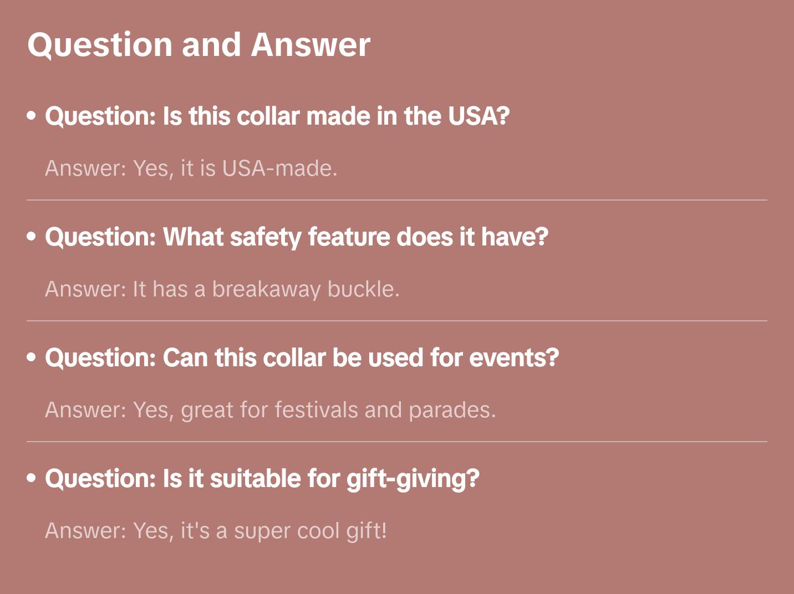Click divider line below festivals and parades answer
The height and width of the screenshot is (594, 794).
396,442
